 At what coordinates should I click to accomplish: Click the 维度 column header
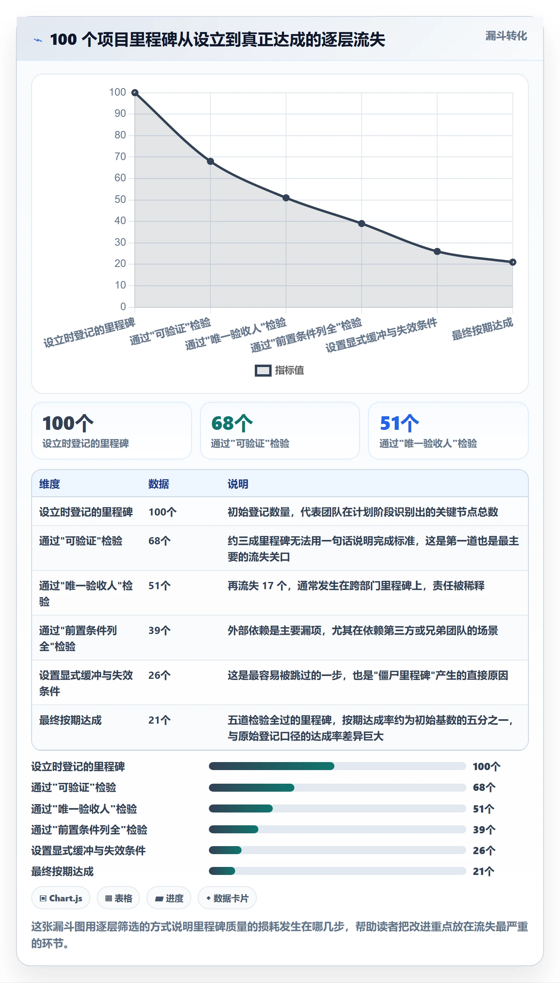pos(50,484)
